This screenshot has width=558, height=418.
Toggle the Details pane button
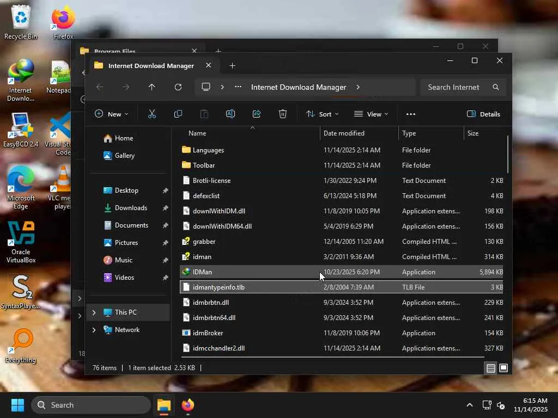coord(483,114)
